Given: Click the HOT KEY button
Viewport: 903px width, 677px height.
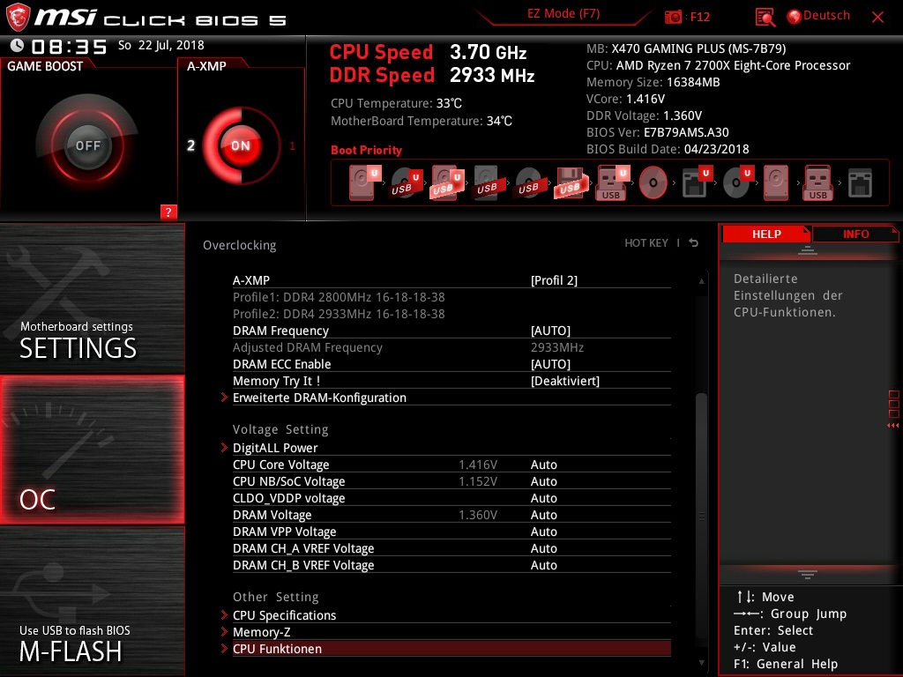Looking at the screenshot, I should point(646,243).
